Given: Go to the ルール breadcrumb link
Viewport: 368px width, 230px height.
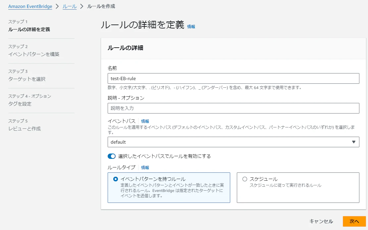Looking at the screenshot, I should (70, 6).
